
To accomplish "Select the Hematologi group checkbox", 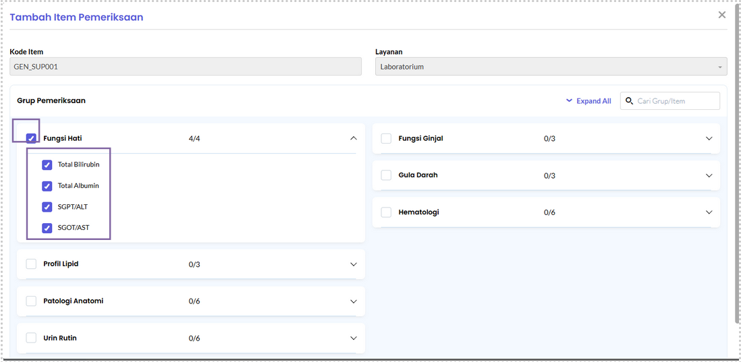I will pyautogui.click(x=386, y=212).
